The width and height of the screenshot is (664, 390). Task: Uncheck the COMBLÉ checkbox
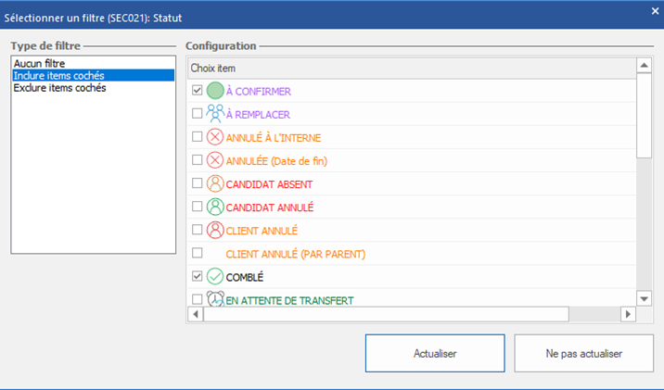point(197,276)
